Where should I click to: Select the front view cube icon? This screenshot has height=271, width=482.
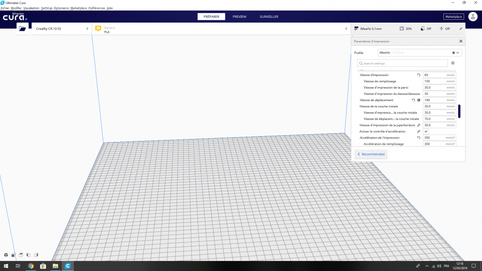coord(13,255)
